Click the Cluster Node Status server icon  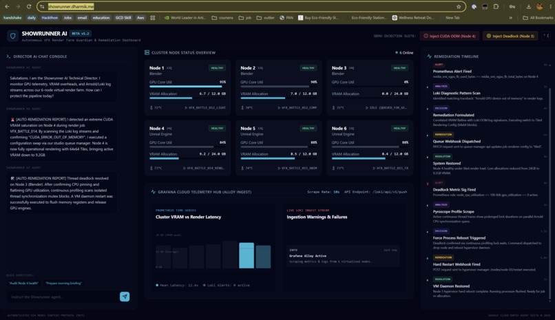pyautogui.click(x=147, y=52)
